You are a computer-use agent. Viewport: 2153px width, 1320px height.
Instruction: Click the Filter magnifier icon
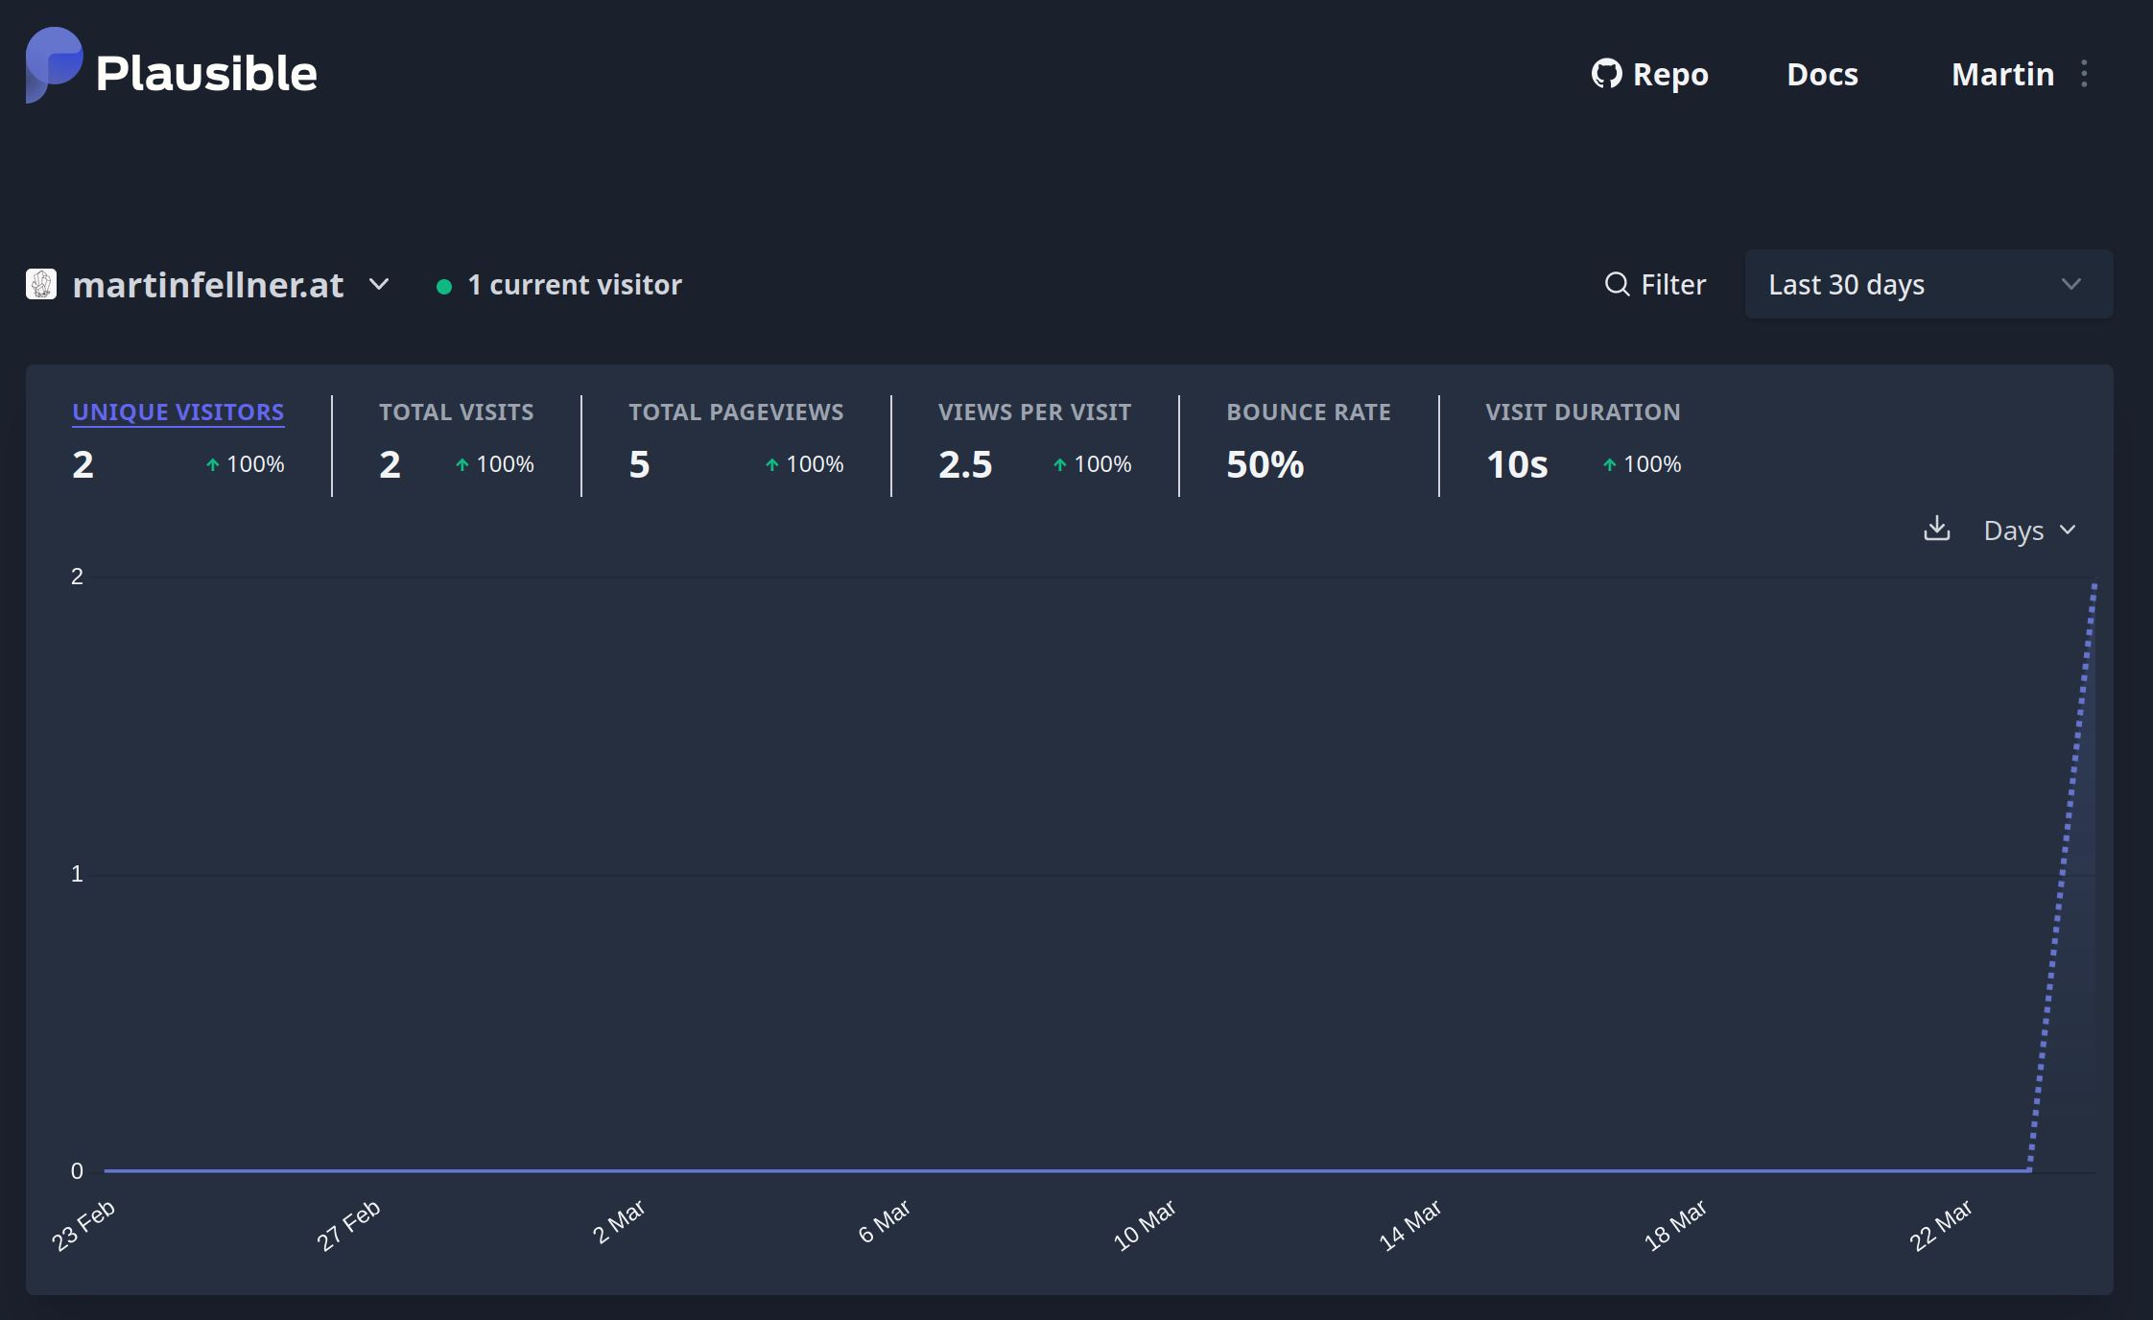(x=1617, y=284)
